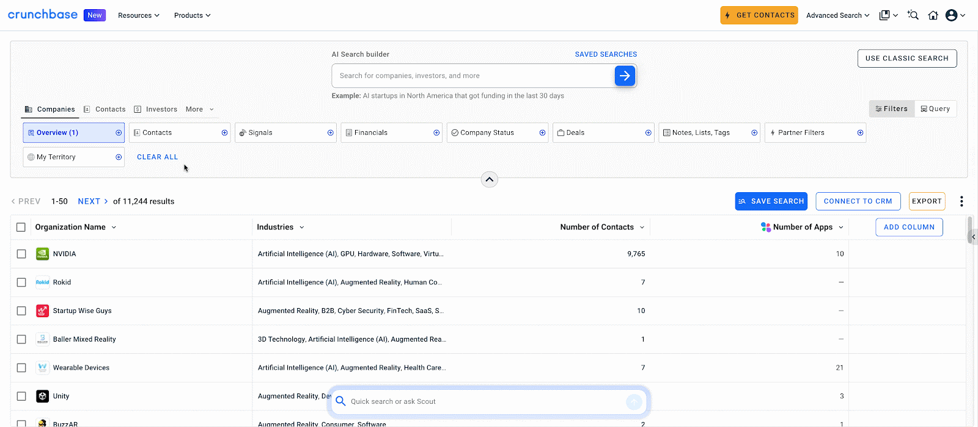Click CLEAR ALL filters link

[158, 157]
